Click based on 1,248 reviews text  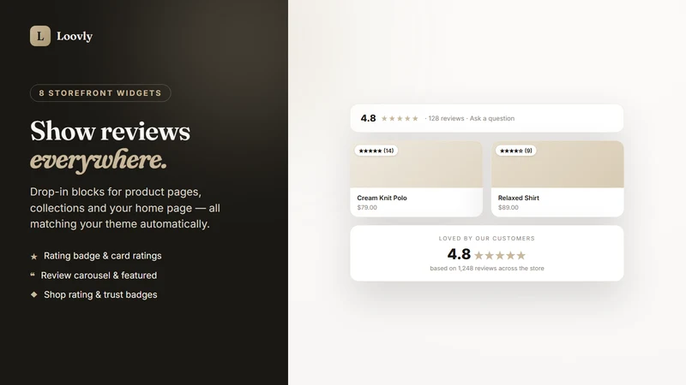click(x=486, y=269)
